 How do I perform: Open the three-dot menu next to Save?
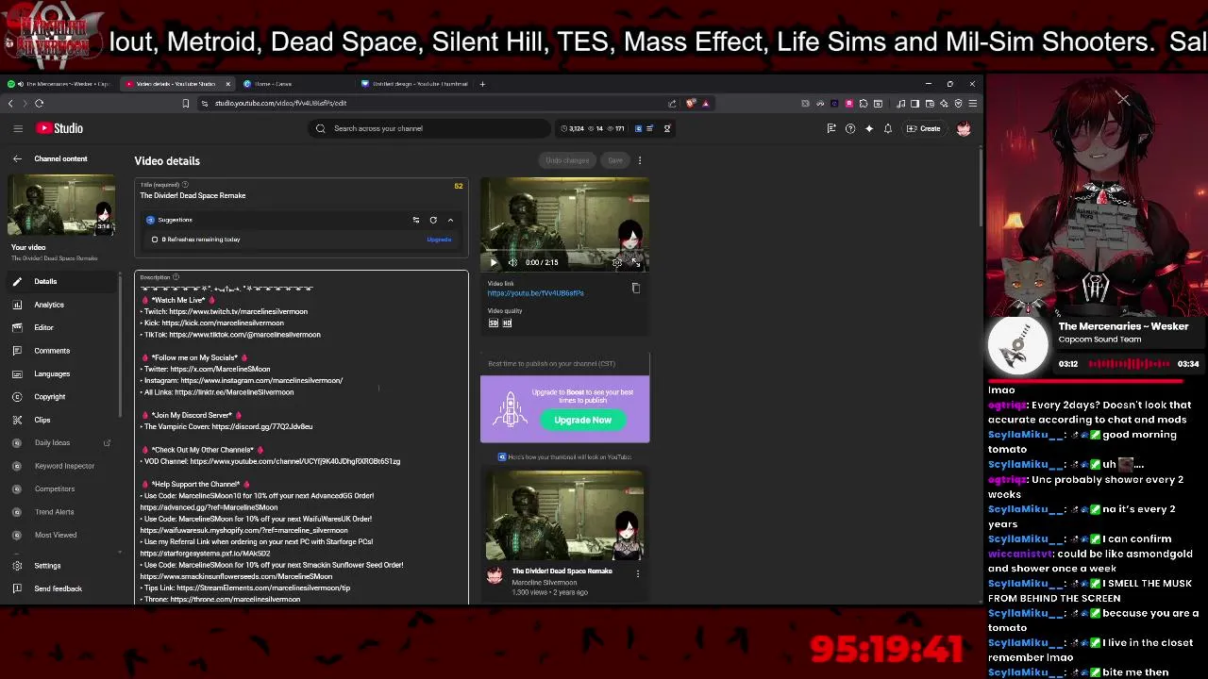pyautogui.click(x=640, y=160)
